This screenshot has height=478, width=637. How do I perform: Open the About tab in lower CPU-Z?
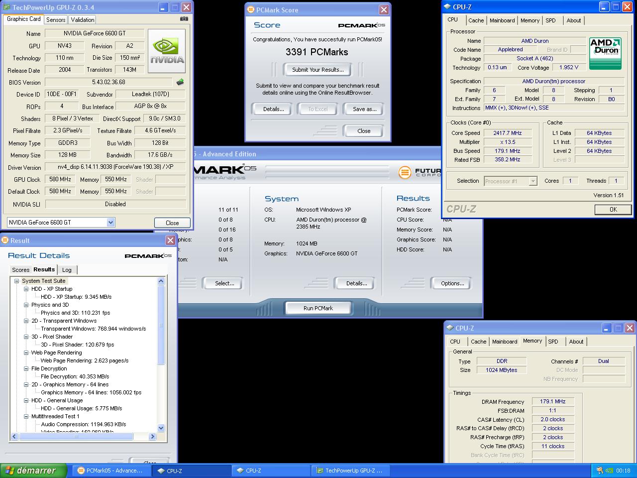[x=576, y=342]
